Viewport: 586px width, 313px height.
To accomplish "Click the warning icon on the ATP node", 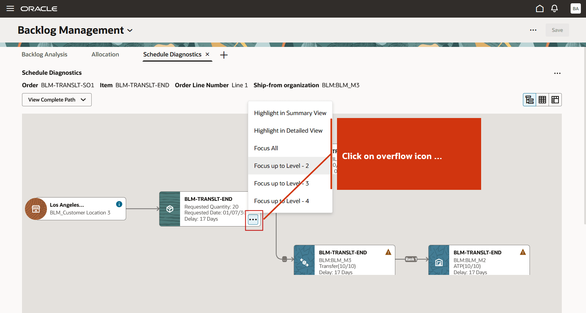I will tap(523, 252).
